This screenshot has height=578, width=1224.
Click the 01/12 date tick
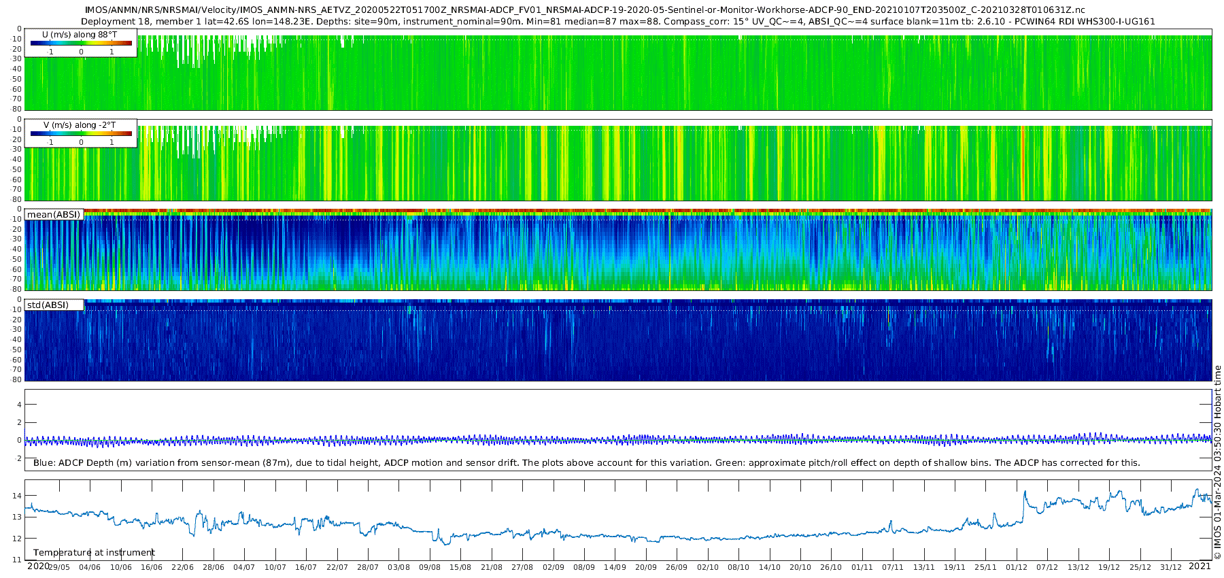coord(1016,567)
